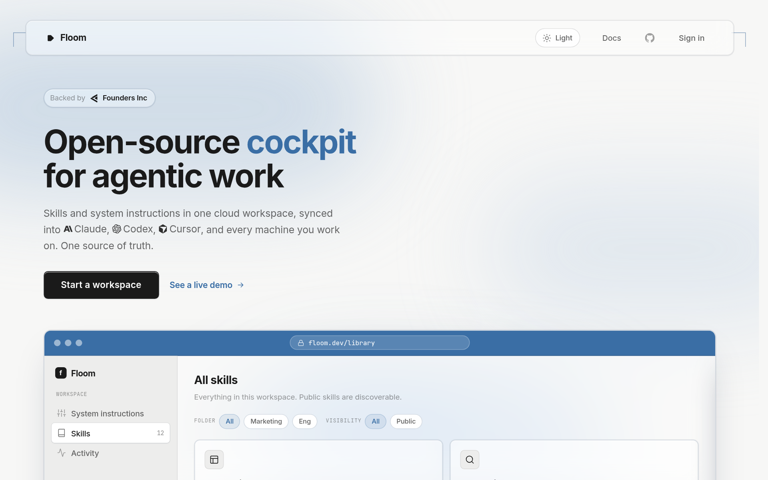Start a workspace
This screenshot has height=480, width=768.
(x=101, y=285)
